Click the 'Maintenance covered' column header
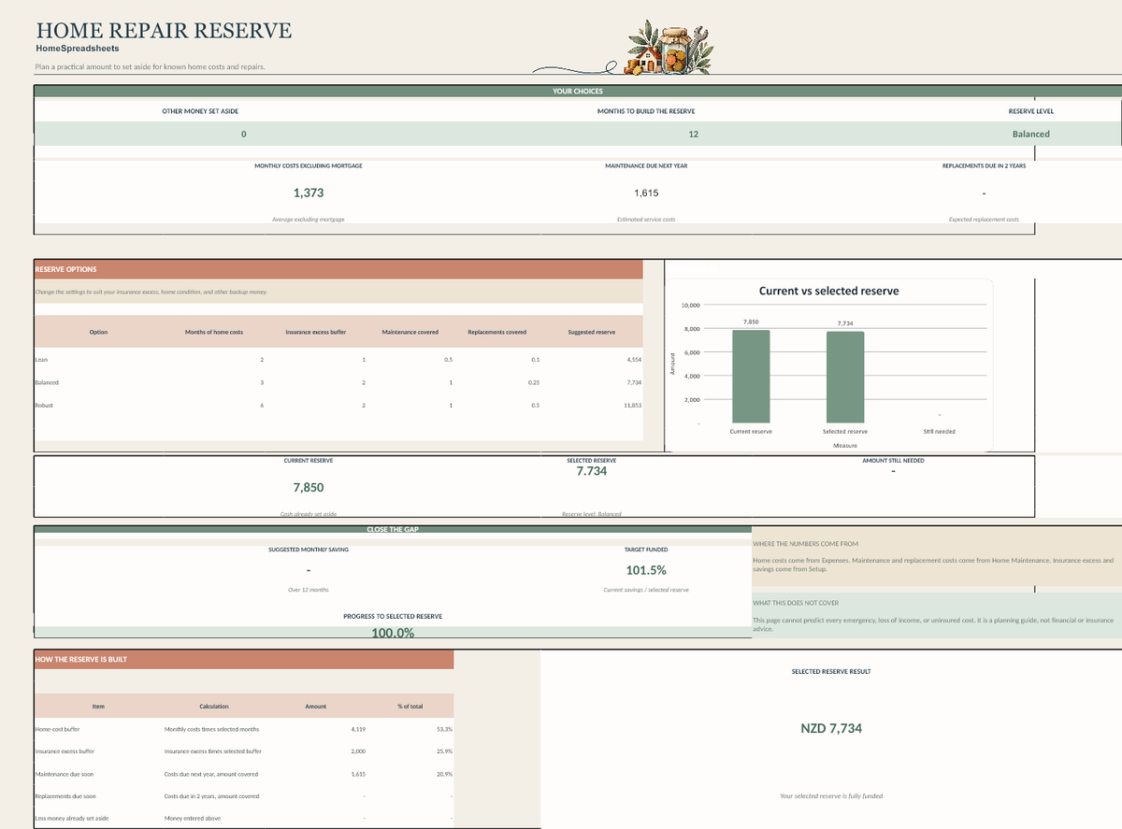This screenshot has height=829, width=1122. click(x=410, y=332)
